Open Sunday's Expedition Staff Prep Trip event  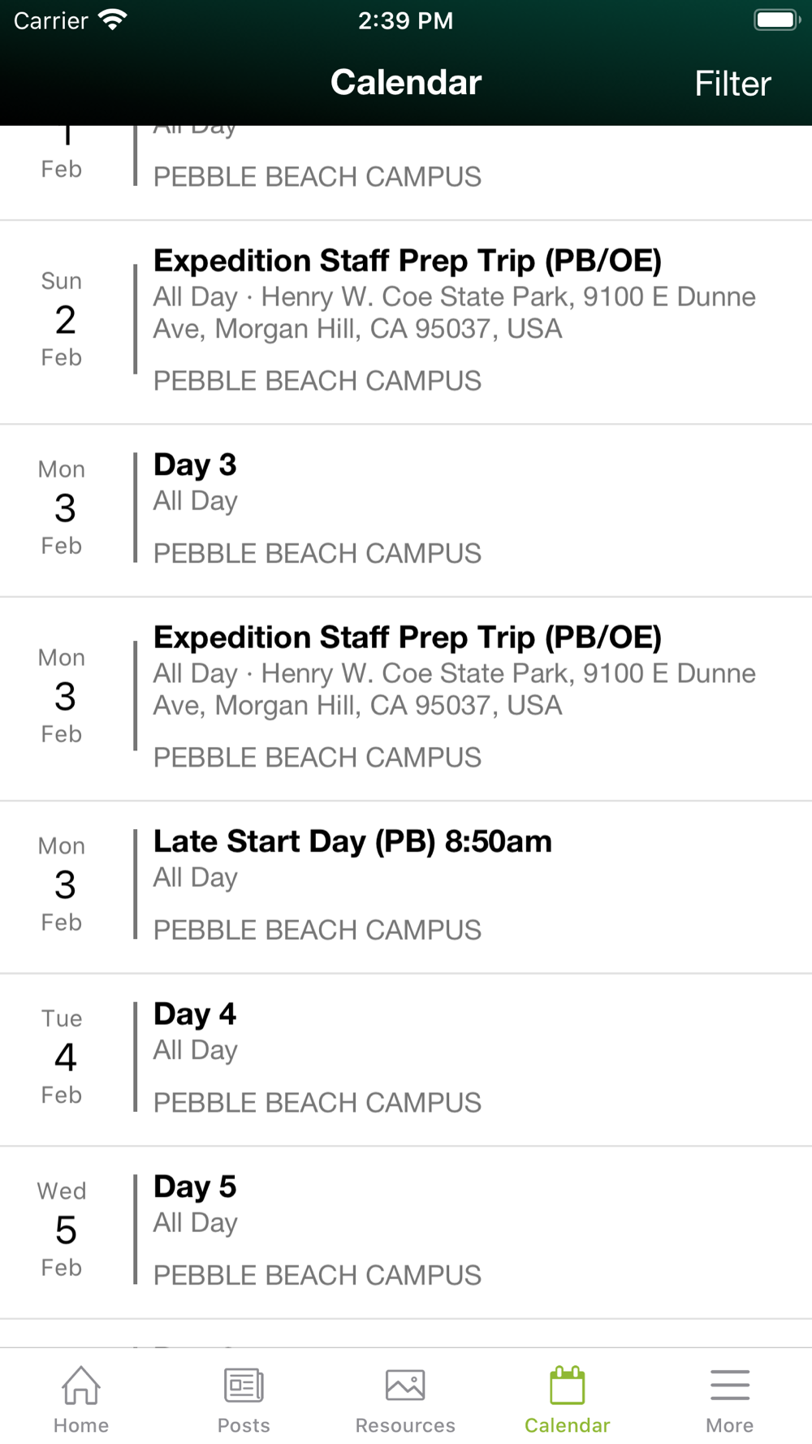click(407, 262)
